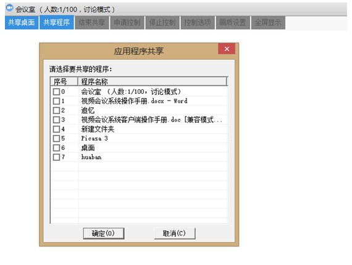Open the 画质设置 toolbar item

[x=233, y=22]
